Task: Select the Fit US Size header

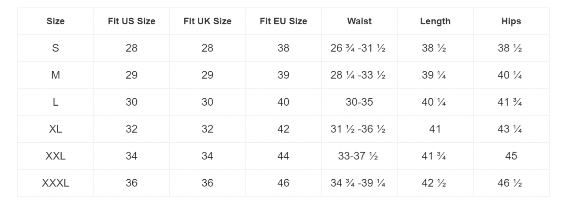Action: pos(131,21)
